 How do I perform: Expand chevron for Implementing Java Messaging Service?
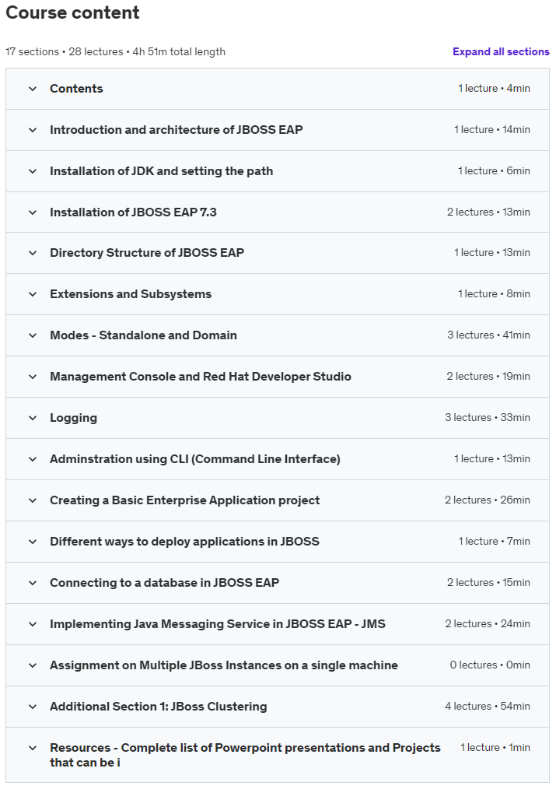(x=33, y=624)
